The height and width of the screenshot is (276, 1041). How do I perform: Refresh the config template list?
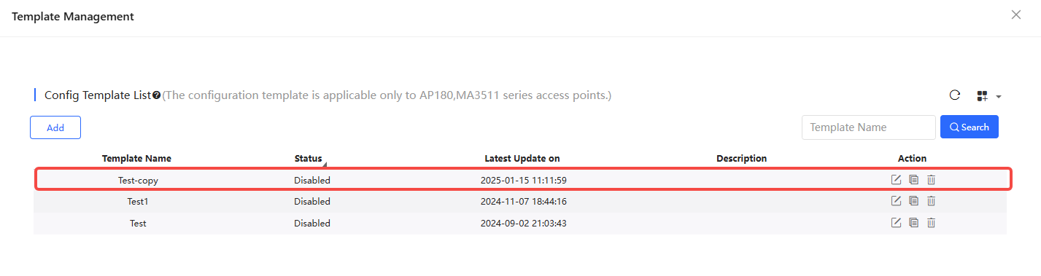pyautogui.click(x=954, y=95)
